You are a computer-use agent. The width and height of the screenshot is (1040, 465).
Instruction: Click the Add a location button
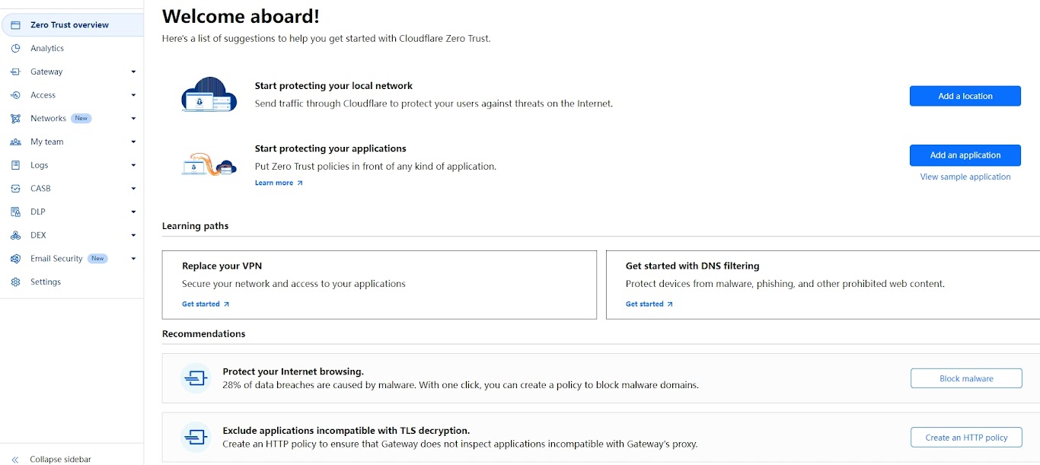click(x=965, y=96)
